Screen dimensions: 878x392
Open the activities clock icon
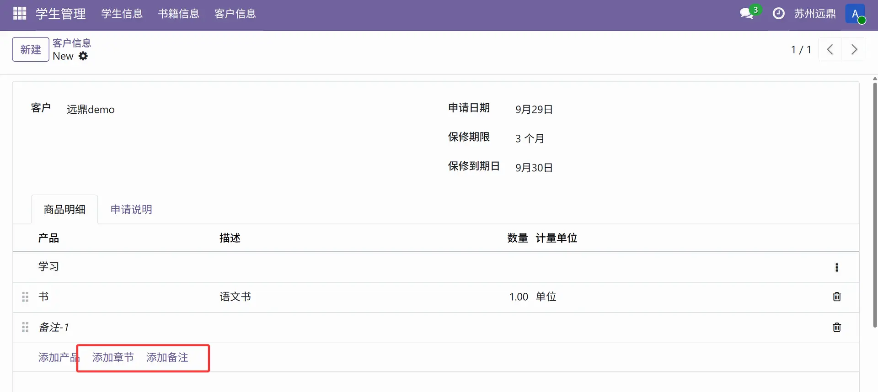tap(778, 14)
